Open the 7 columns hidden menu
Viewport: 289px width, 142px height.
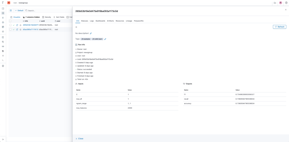(31, 17)
